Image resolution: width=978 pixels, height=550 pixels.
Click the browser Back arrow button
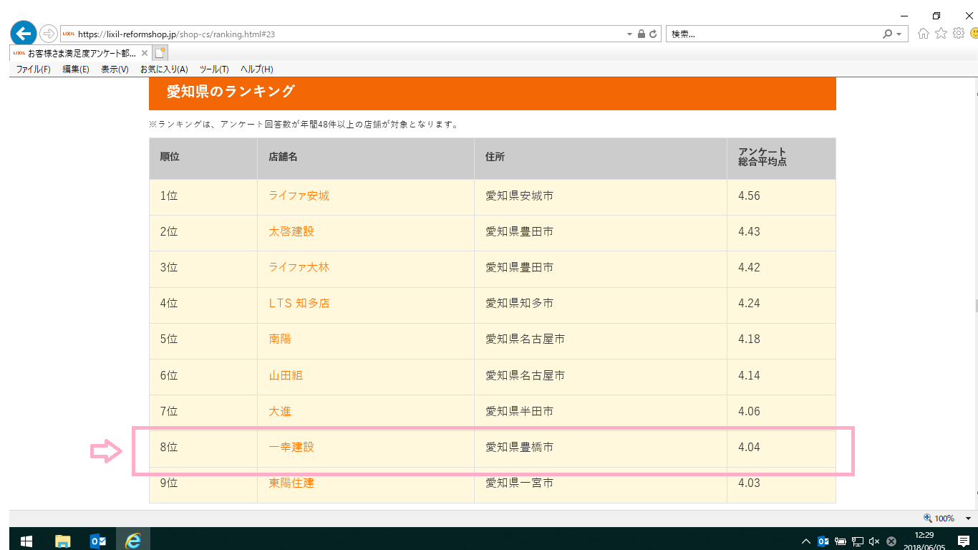pos(23,34)
